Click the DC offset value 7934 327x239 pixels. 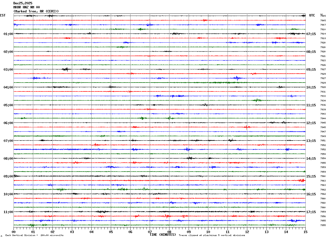[323, 101]
